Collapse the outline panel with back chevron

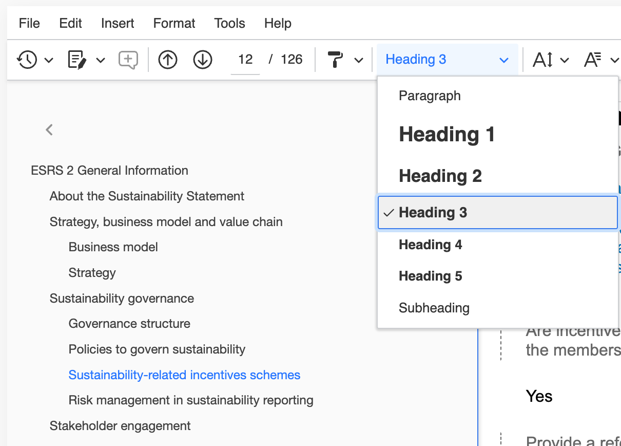tap(49, 130)
